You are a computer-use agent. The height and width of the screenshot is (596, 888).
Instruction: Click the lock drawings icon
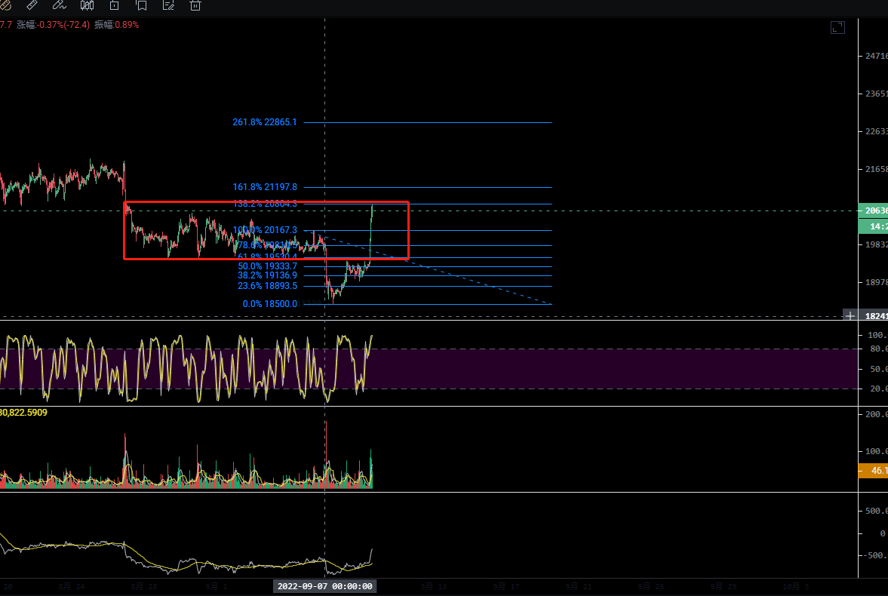pyautogui.click(x=114, y=5)
